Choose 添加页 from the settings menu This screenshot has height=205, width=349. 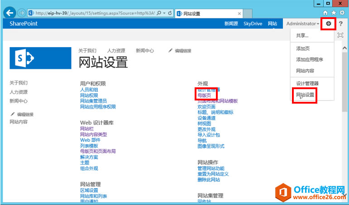303,48
